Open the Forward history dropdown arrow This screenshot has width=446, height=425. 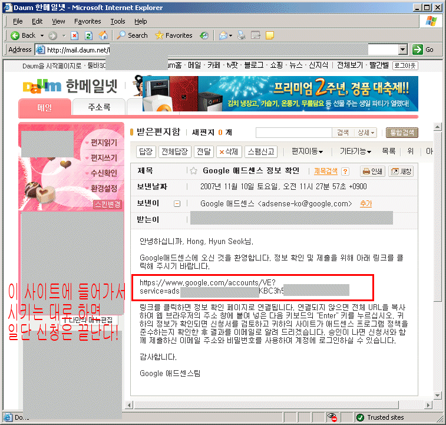pyautogui.click(x=64, y=35)
